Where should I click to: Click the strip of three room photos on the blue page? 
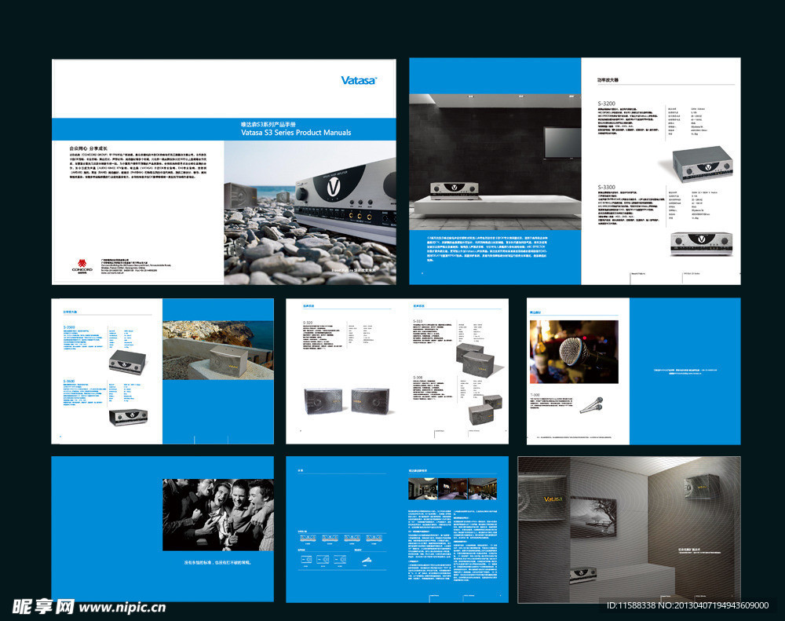tap(453, 489)
